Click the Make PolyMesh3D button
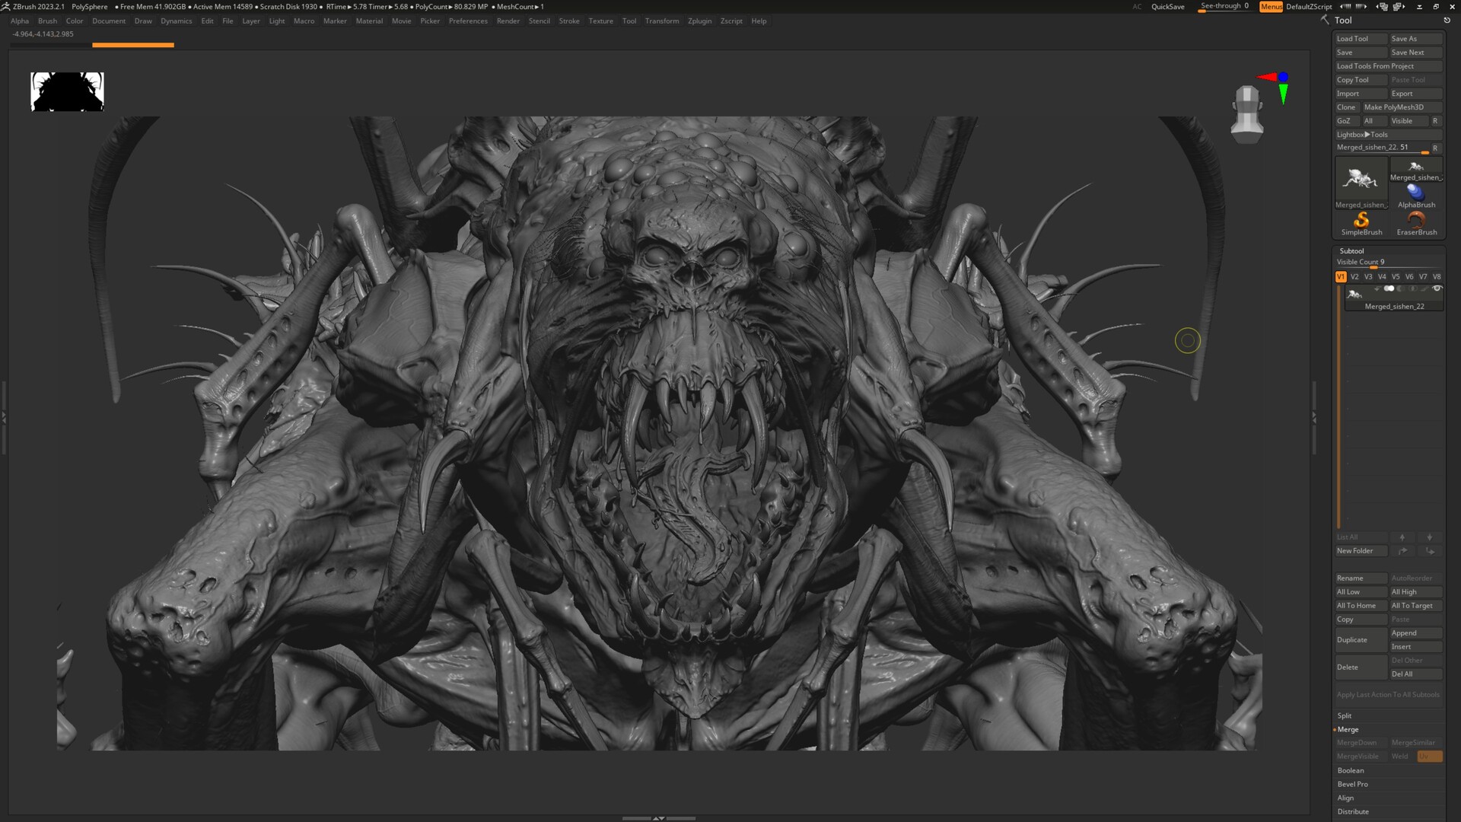 [1395, 107]
